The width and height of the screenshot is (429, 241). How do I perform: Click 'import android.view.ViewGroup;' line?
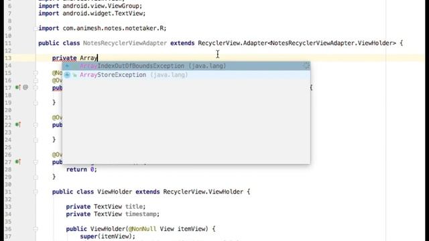[x=90, y=6]
